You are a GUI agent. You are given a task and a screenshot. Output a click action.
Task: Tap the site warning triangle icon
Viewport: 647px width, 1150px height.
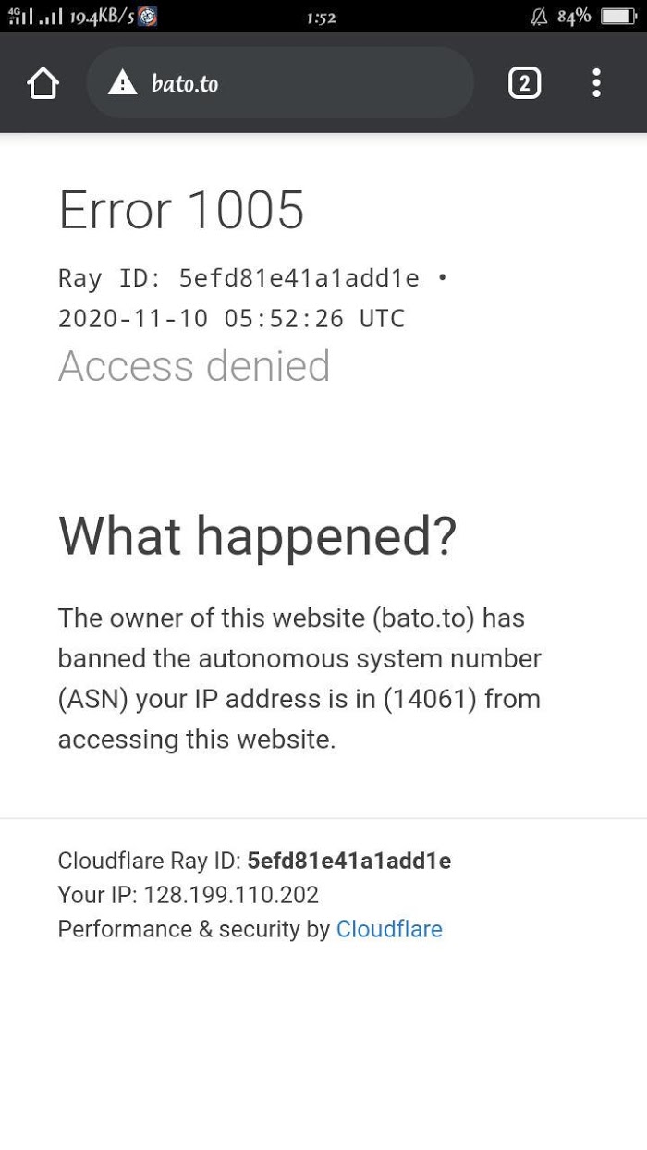(122, 83)
